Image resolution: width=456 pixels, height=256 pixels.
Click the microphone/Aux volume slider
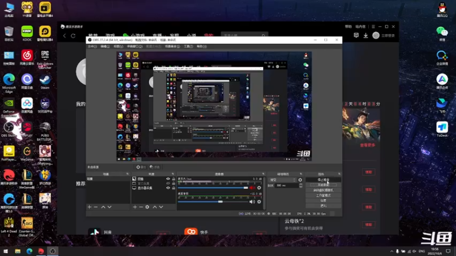pos(213,188)
